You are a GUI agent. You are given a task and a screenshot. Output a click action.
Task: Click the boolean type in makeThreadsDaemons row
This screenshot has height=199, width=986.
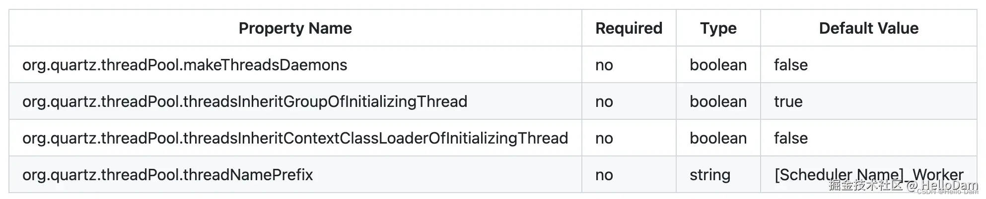(x=718, y=65)
